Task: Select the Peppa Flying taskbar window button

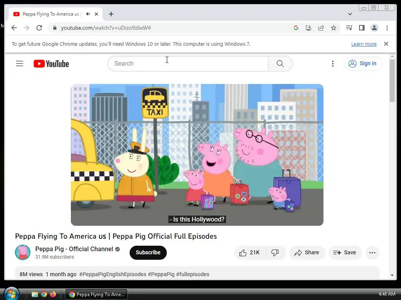Action: 96,295
